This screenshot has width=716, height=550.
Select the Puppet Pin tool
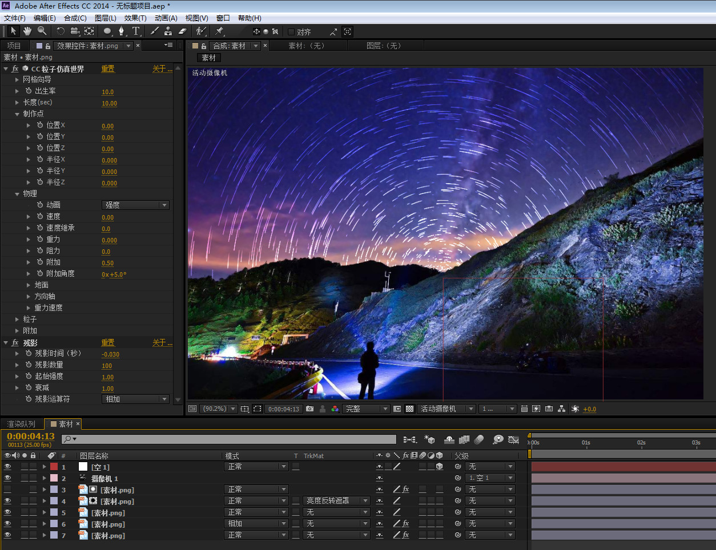click(x=220, y=31)
